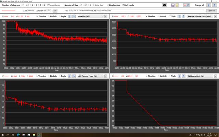Click down arrow next to PL1 Power Limit dropdown
The height and width of the screenshot is (137, 219).
(x=183, y=76)
